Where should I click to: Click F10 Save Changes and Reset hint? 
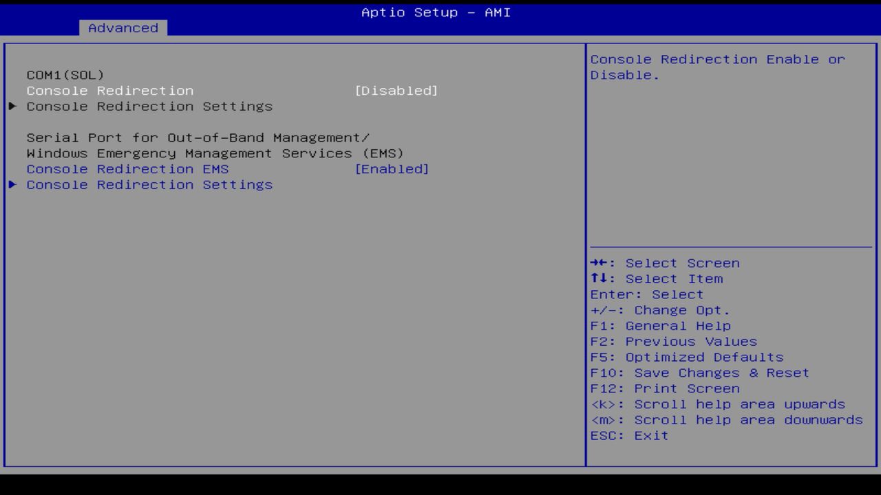pos(699,373)
